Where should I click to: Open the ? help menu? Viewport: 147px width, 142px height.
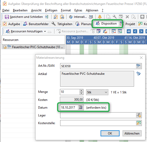[x=103, y=10]
